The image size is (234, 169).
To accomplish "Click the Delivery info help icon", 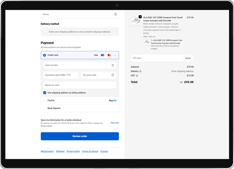I will coord(140,72).
